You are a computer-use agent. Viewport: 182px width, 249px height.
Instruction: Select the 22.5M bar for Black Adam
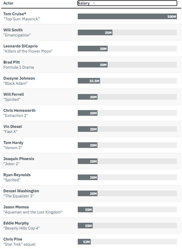point(89,81)
